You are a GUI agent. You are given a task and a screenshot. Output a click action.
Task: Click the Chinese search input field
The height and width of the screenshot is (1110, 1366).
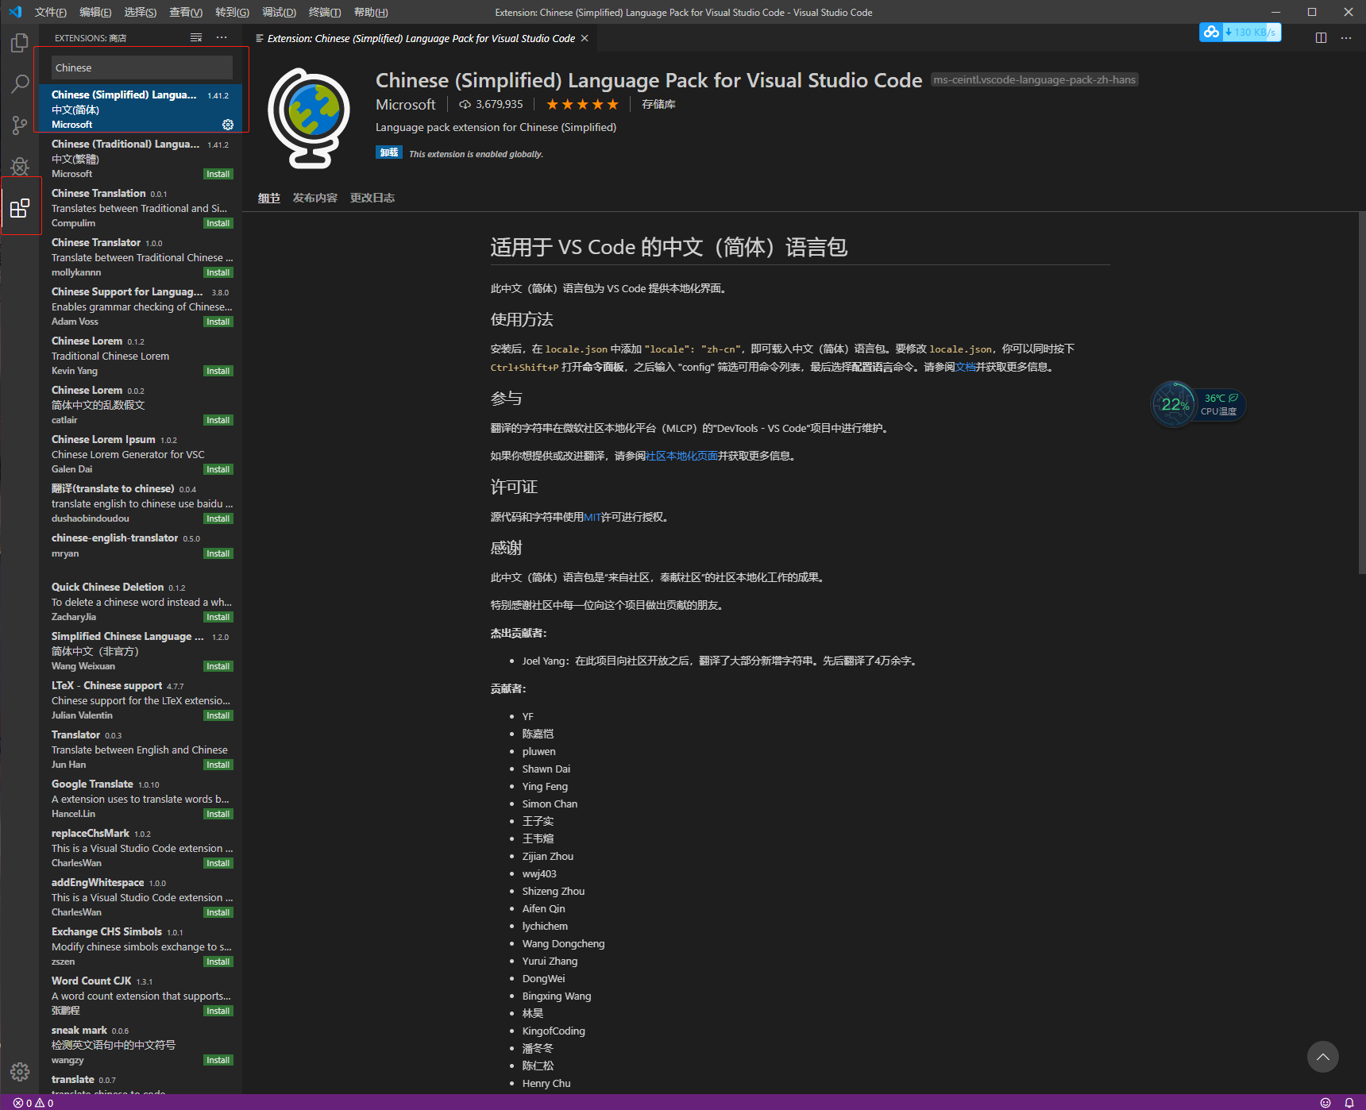pos(141,67)
